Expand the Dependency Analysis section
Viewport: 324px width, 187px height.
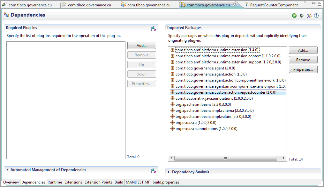(169, 172)
